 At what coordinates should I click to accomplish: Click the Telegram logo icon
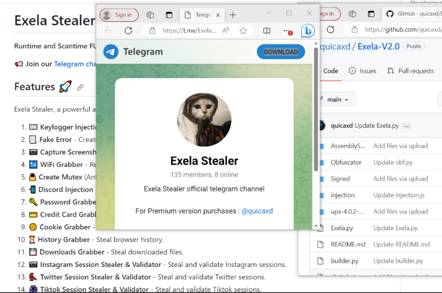point(111,52)
